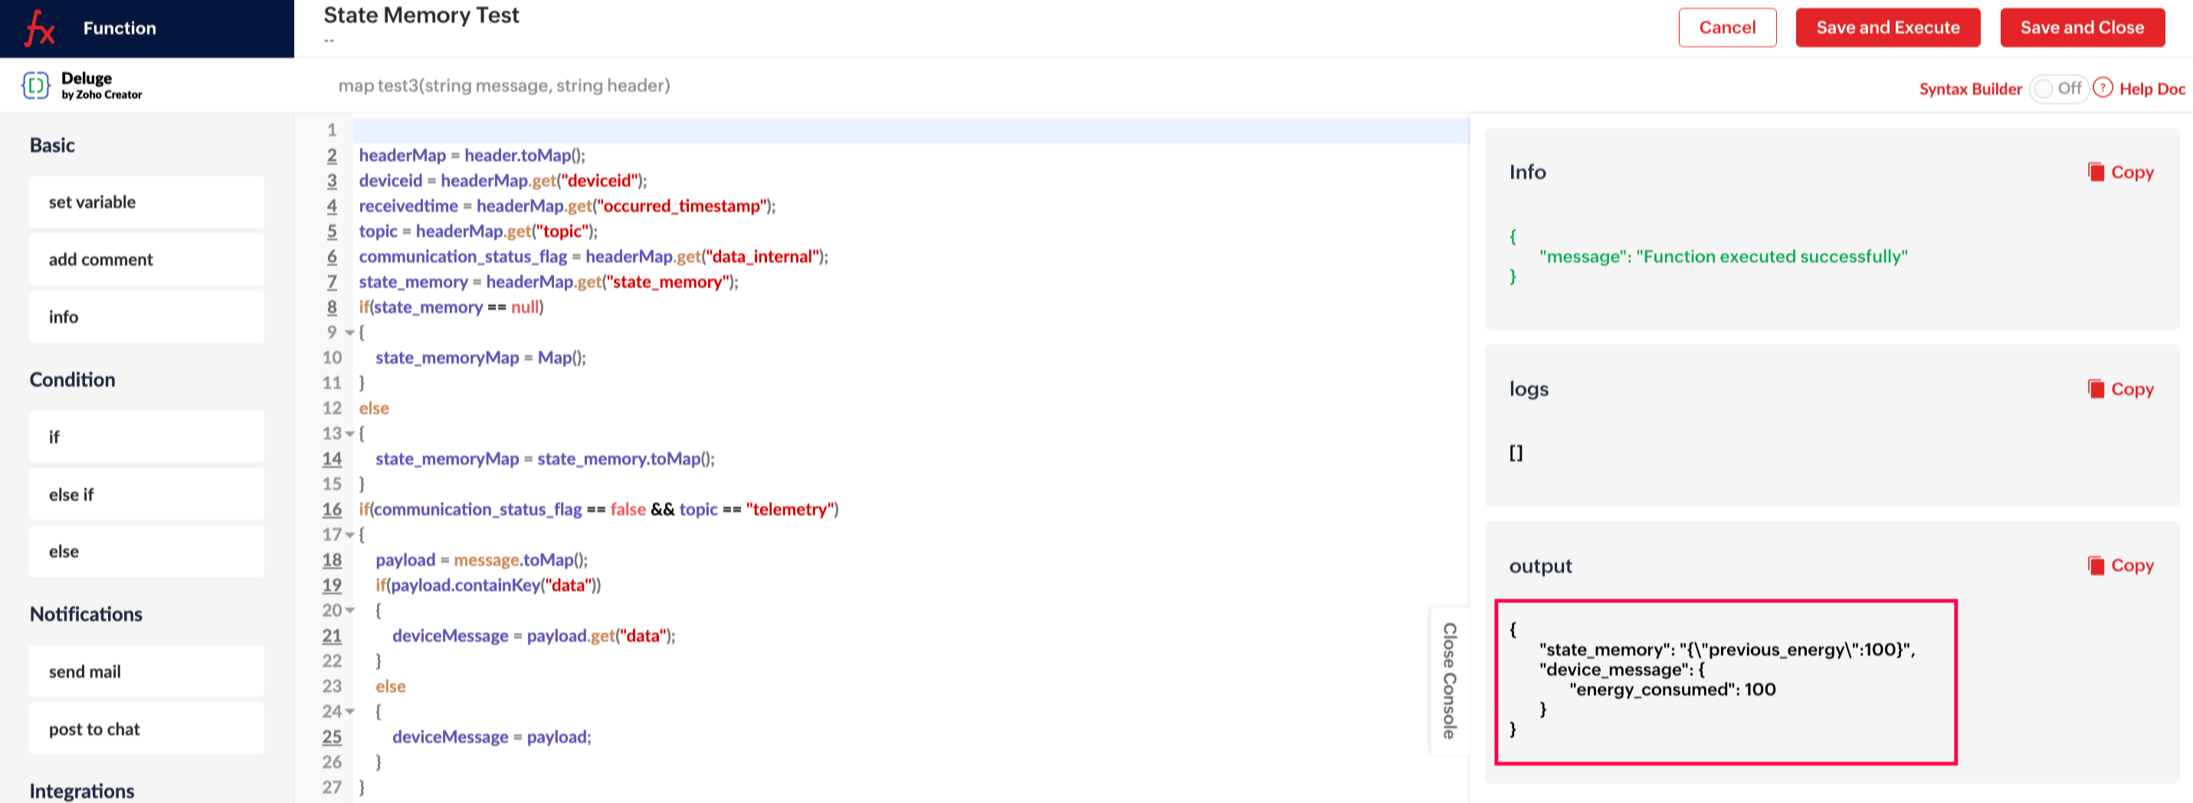Collapse code block at line 17
2193x803 pixels.
[350, 536]
